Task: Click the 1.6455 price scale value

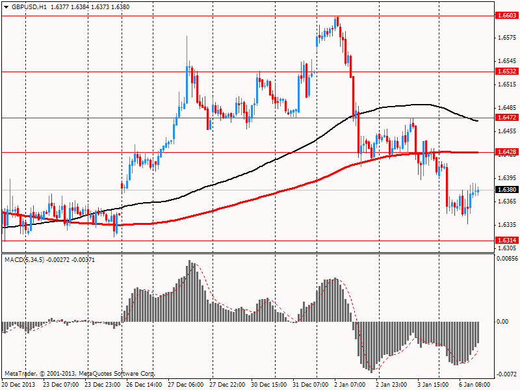Action: pos(508,131)
